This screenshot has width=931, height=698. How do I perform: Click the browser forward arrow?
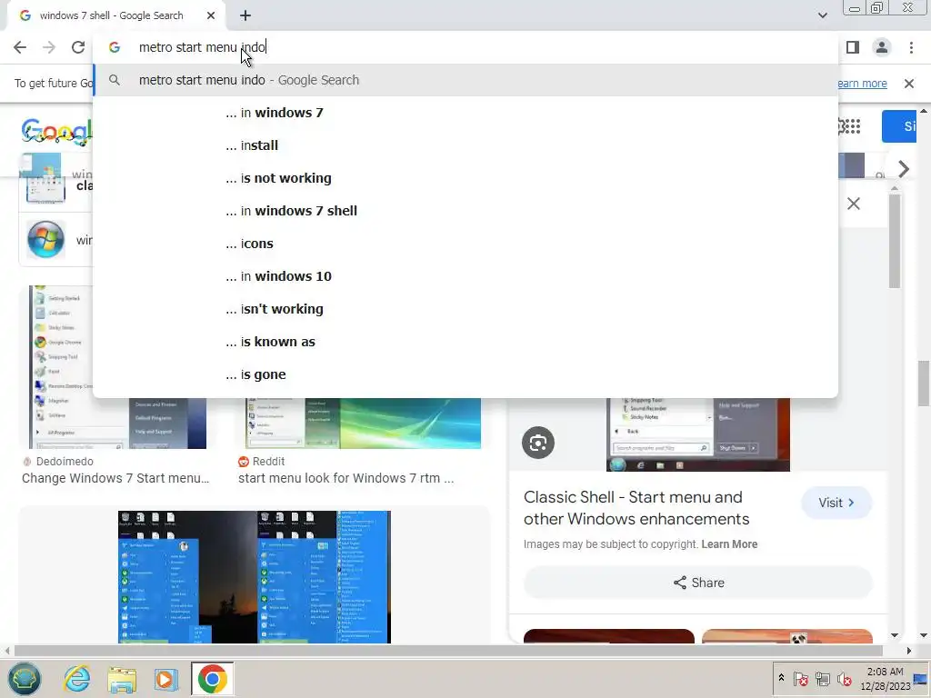coord(49,47)
